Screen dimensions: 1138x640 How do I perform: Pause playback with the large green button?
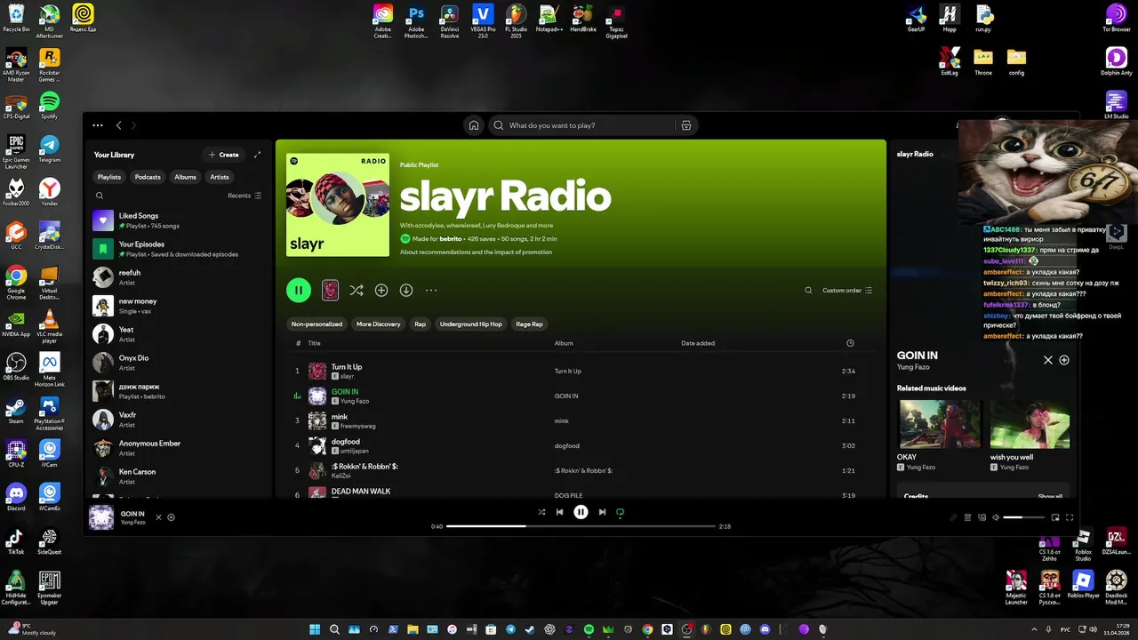pos(299,290)
